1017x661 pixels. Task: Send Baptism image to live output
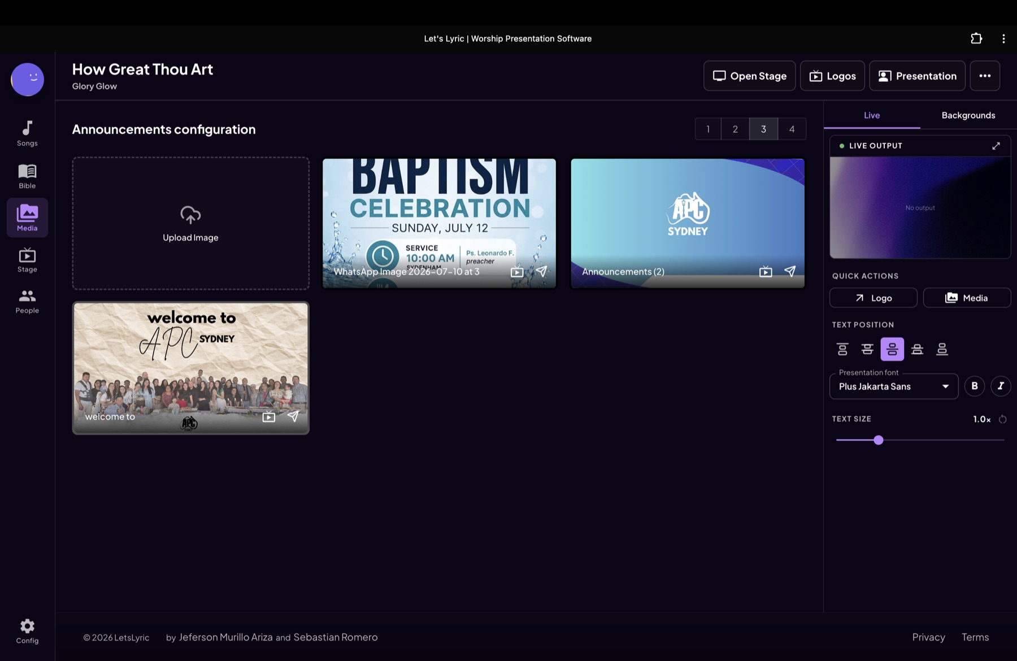tap(541, 271)
